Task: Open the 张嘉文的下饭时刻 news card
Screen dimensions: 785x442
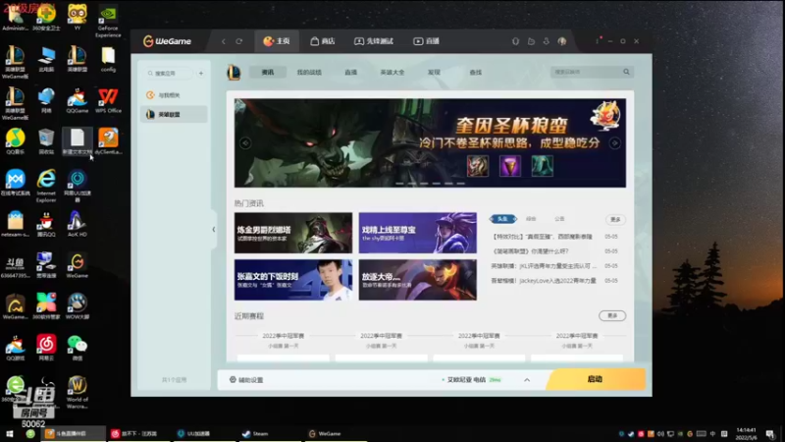Action: pyautogui.click(x=293, y=280)
